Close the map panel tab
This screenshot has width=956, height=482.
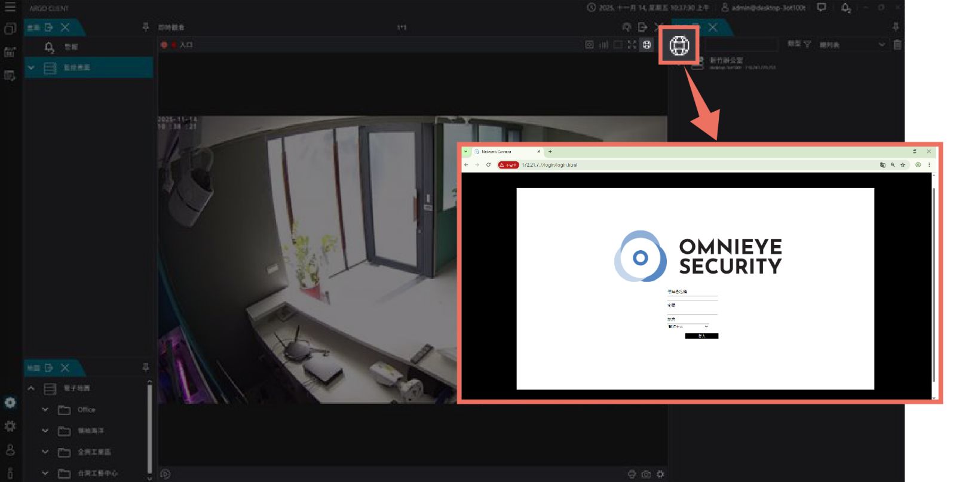point(65,368)
